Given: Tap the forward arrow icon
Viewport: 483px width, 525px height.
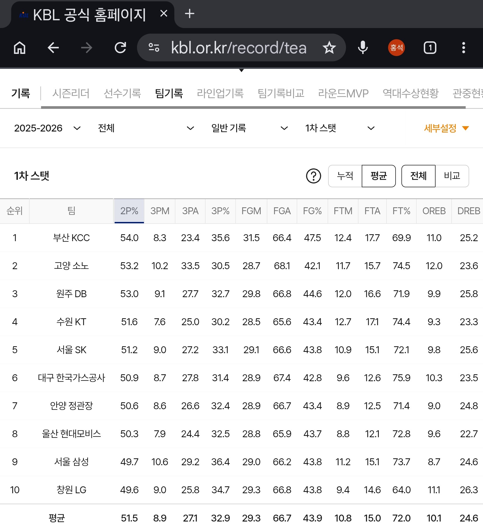Looking at the screenshot, I should pyautogui.click(x=87, y=48).
